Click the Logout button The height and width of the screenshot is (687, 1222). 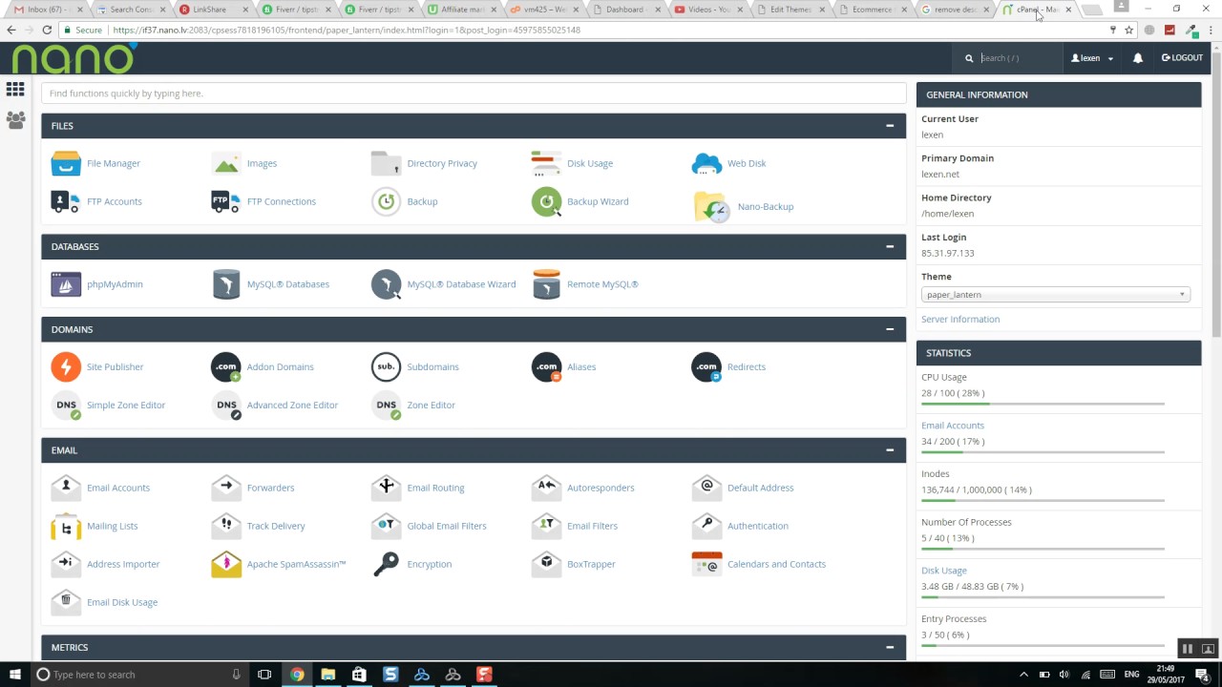coord(1182,58)
